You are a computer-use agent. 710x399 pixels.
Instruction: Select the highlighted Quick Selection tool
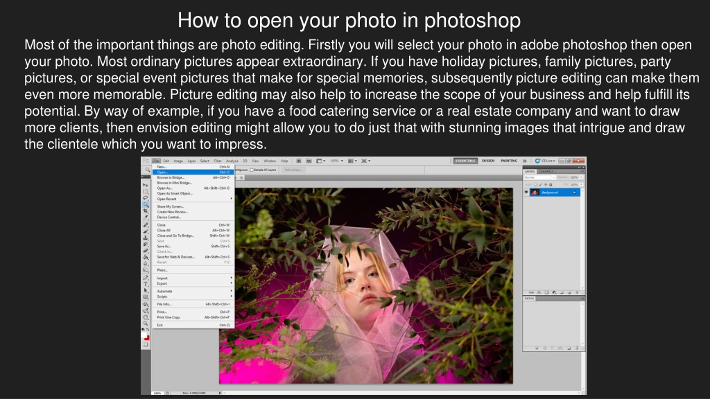[x=146, y=204]
